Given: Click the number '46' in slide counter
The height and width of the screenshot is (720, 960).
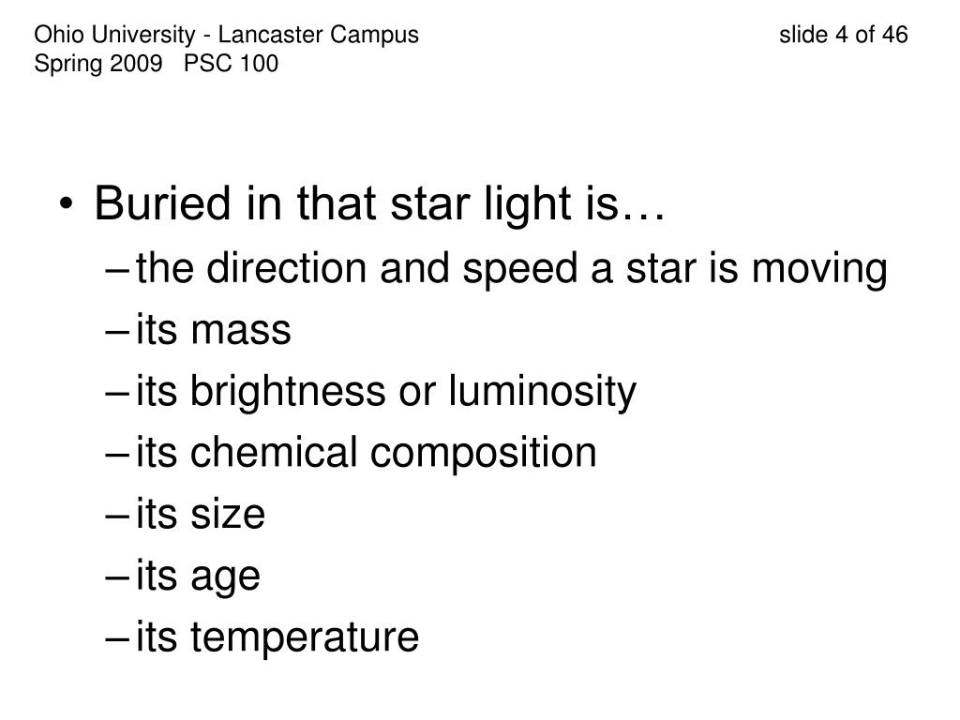Looking at the screenshot, I should coord(894,35).
